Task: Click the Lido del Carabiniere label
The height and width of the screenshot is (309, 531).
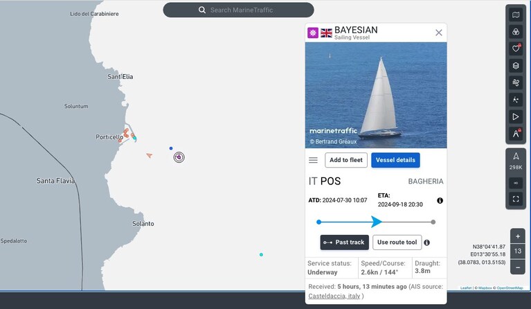Action: [94, 14]
